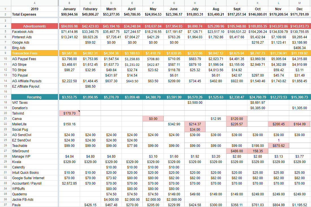Image resolution: width=311 pixels, height=207 pixels.
Task: Select MailerLite Nov value $200.45
Action: tap(278, 124)
